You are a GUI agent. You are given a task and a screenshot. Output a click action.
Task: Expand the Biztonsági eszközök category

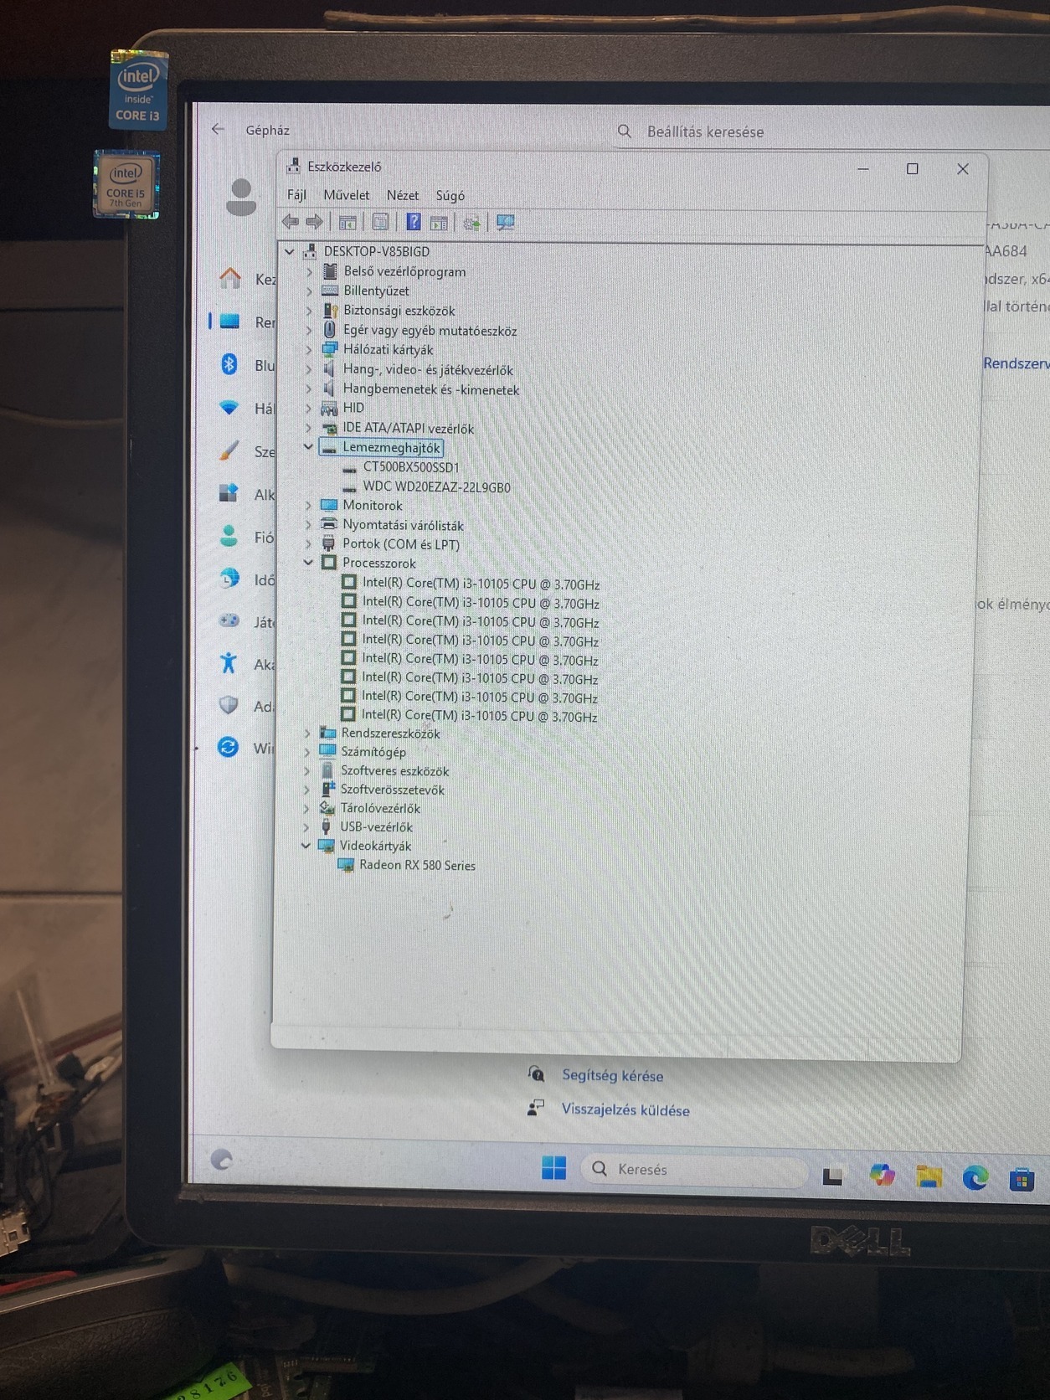point(309,311)
